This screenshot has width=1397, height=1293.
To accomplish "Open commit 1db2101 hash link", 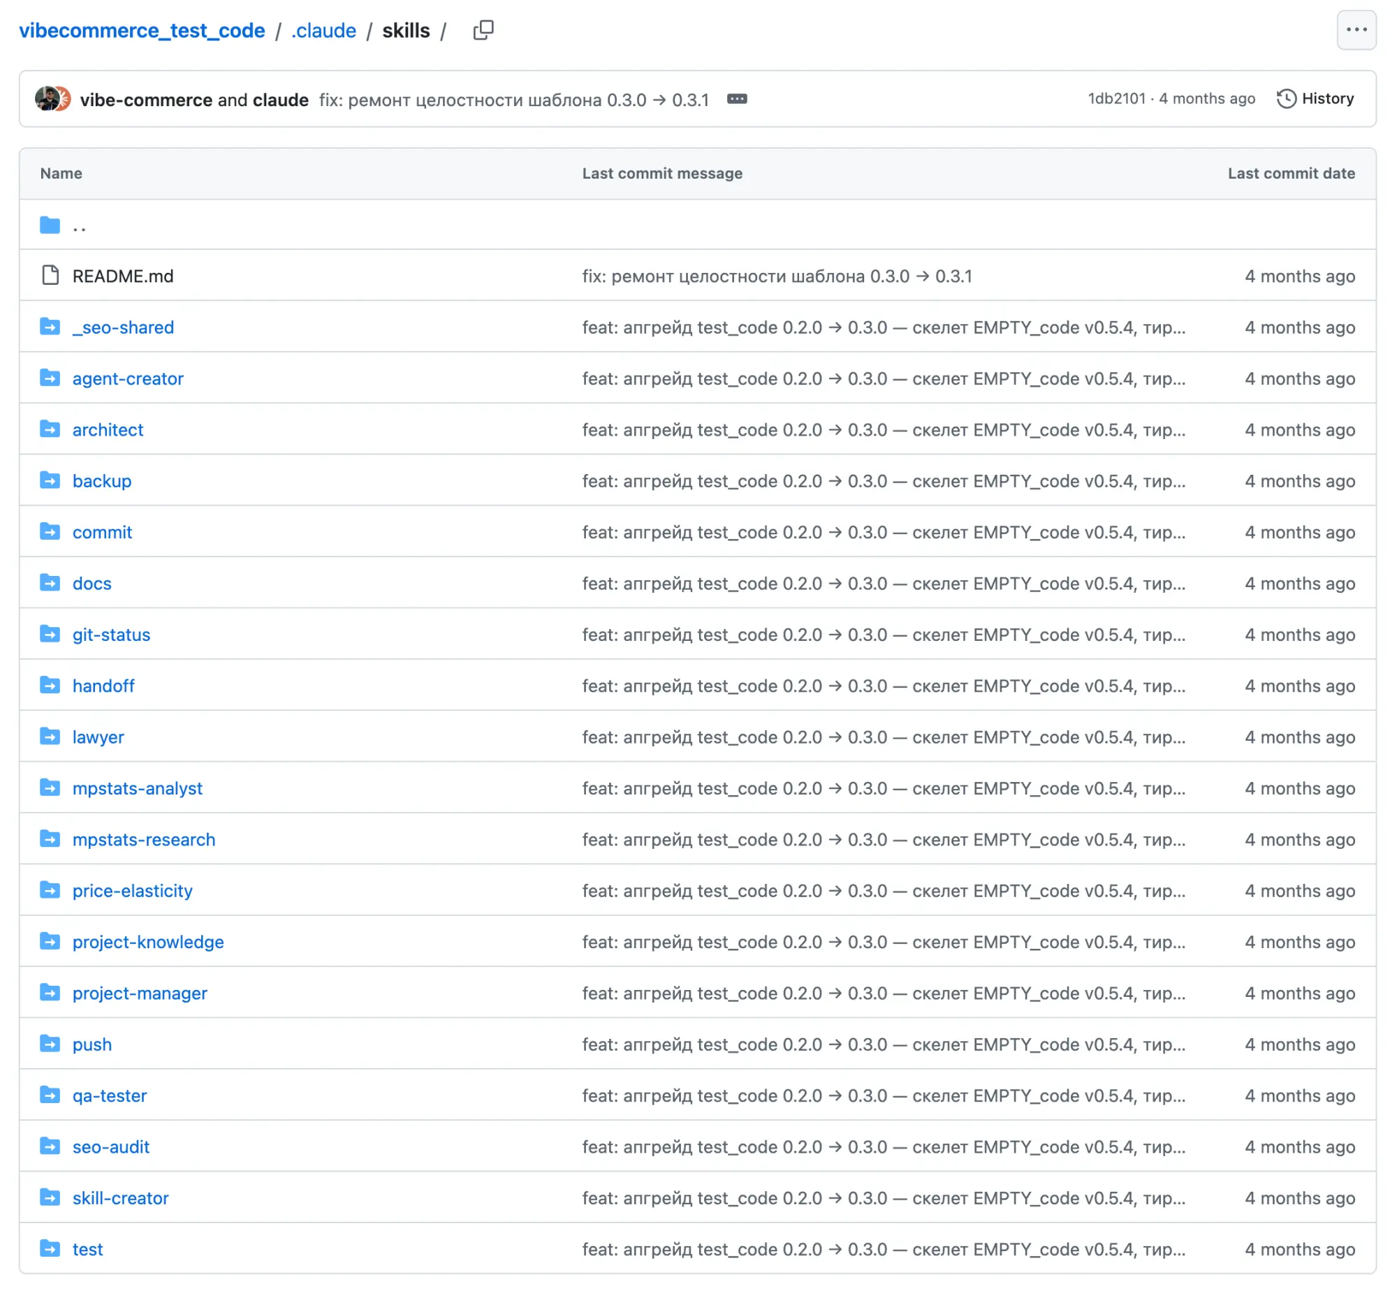I will (x=1116, y=98).
